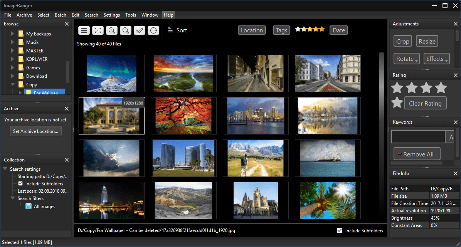Click the Keywords panel horizontal scrollbar
The height and width of the screenshot is (247, 461).
point(416,163)
